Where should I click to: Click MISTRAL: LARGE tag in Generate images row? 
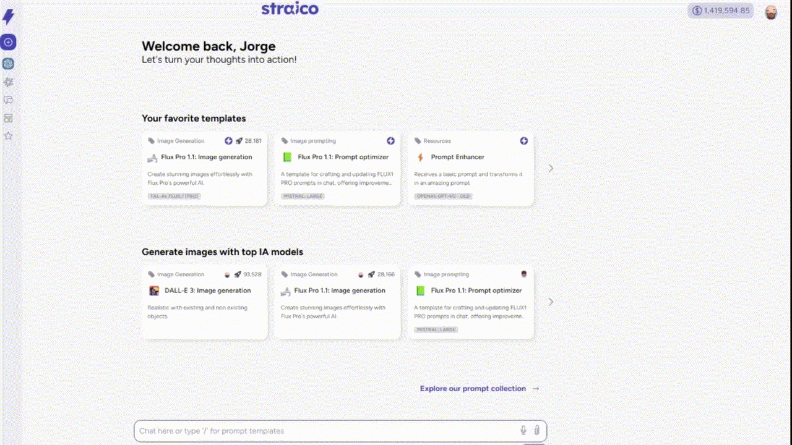436,329
